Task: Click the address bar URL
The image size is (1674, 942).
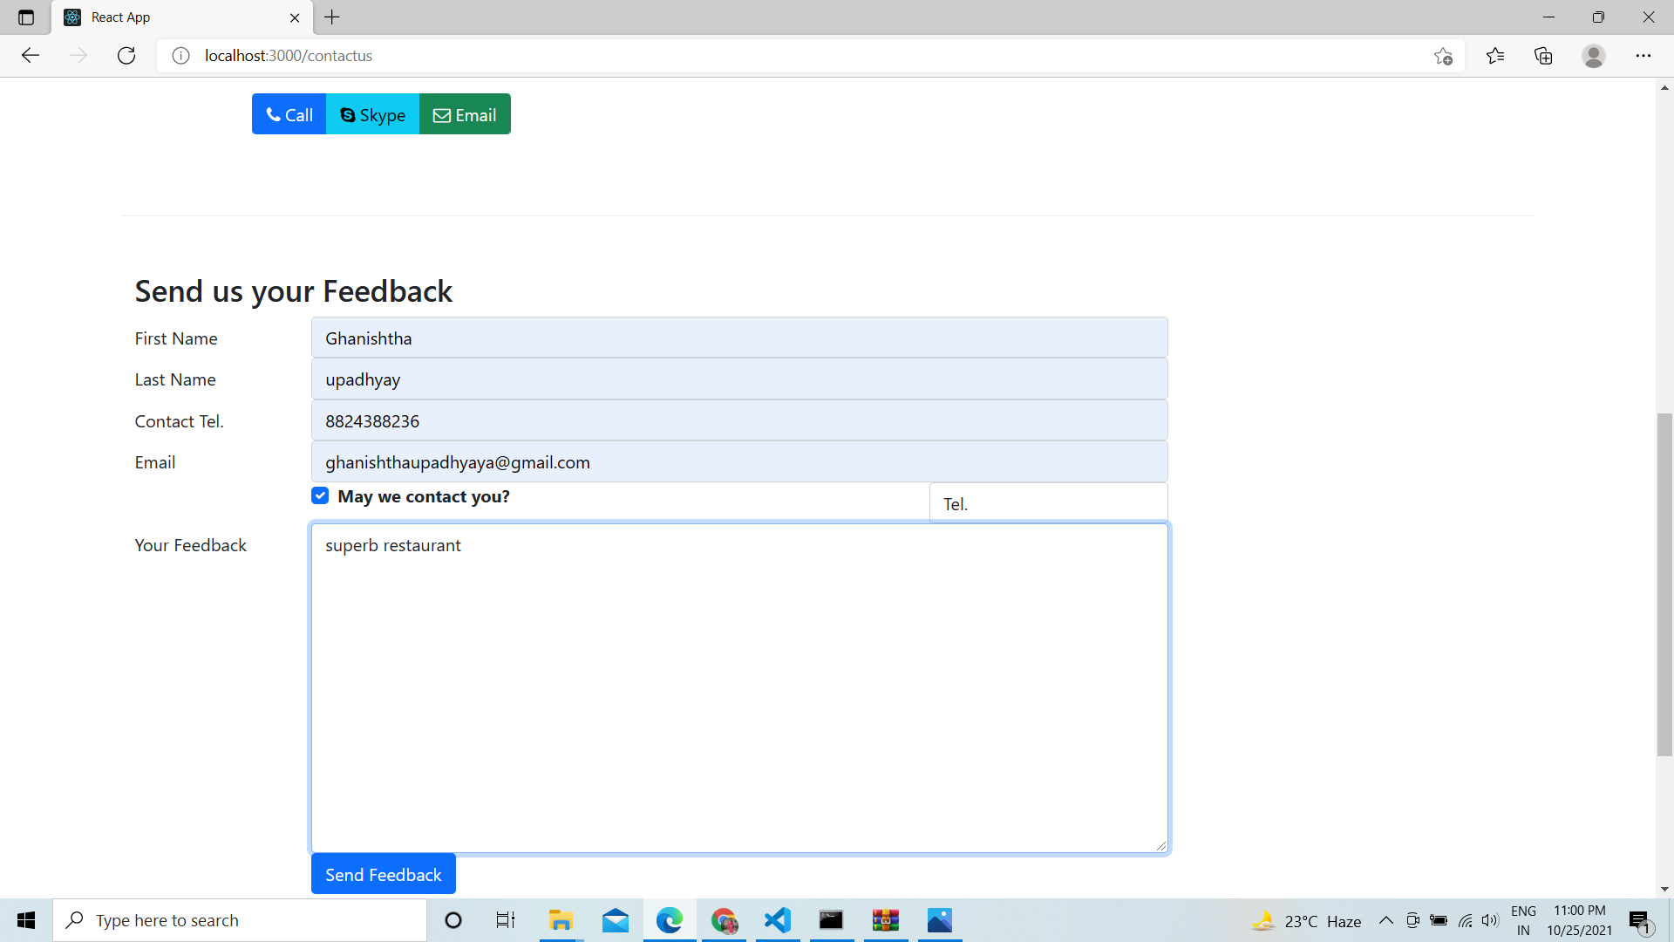Action: click(289, 56)
